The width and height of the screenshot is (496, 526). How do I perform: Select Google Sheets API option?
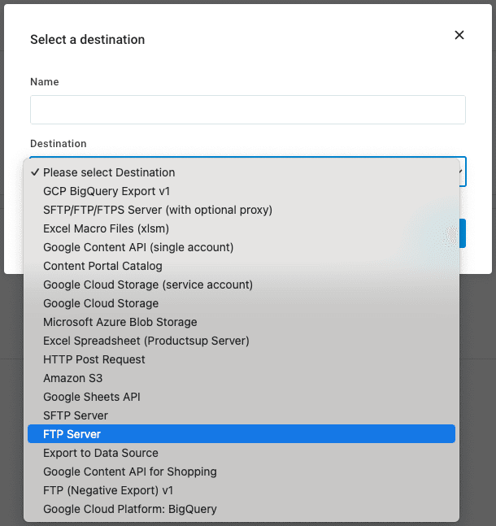(x=92, y=397)
